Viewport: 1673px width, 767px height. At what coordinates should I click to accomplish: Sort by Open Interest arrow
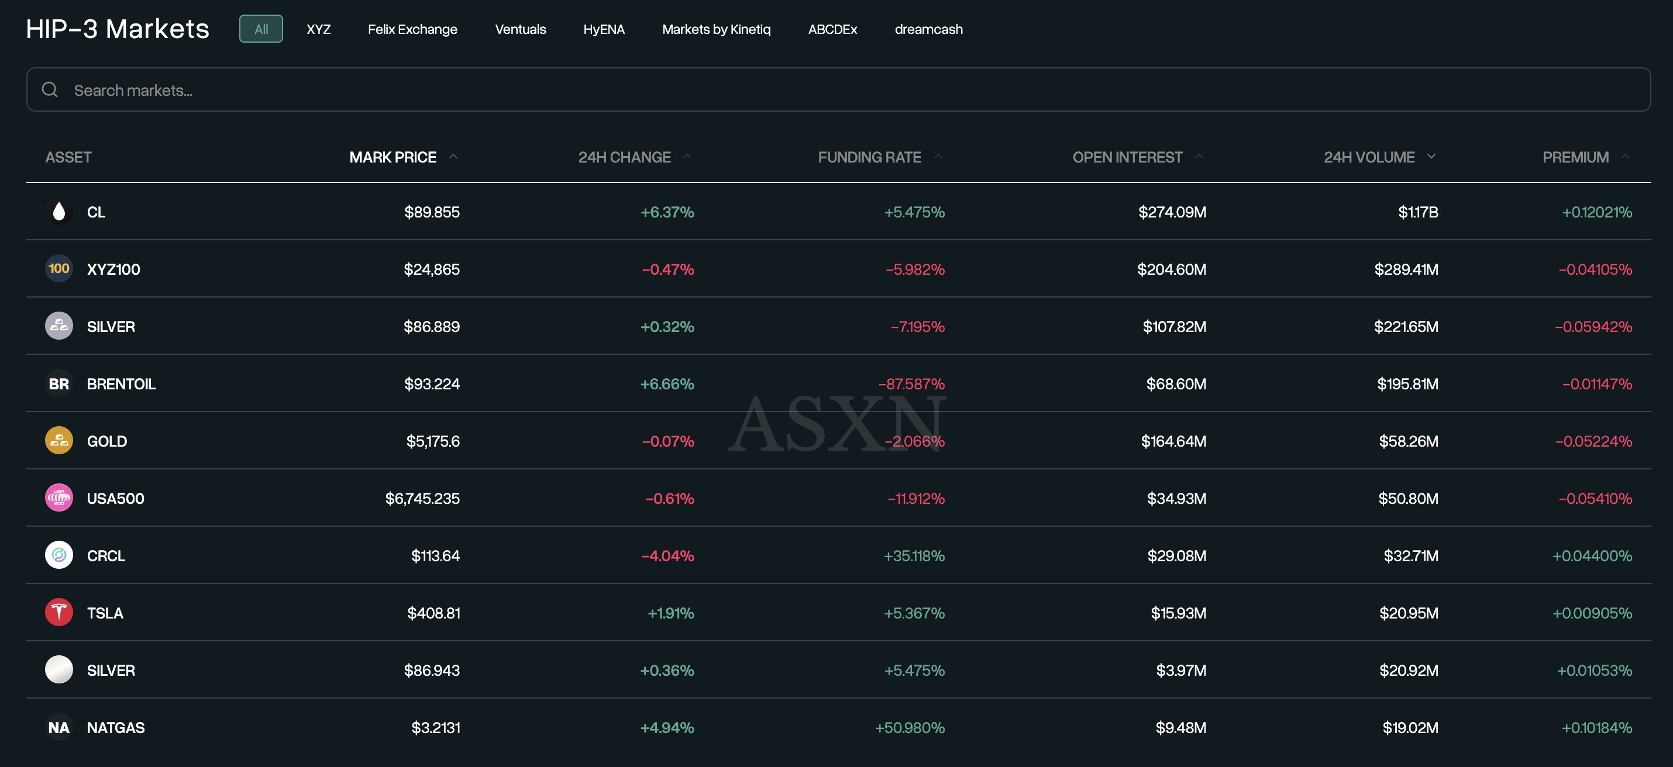1199,157
